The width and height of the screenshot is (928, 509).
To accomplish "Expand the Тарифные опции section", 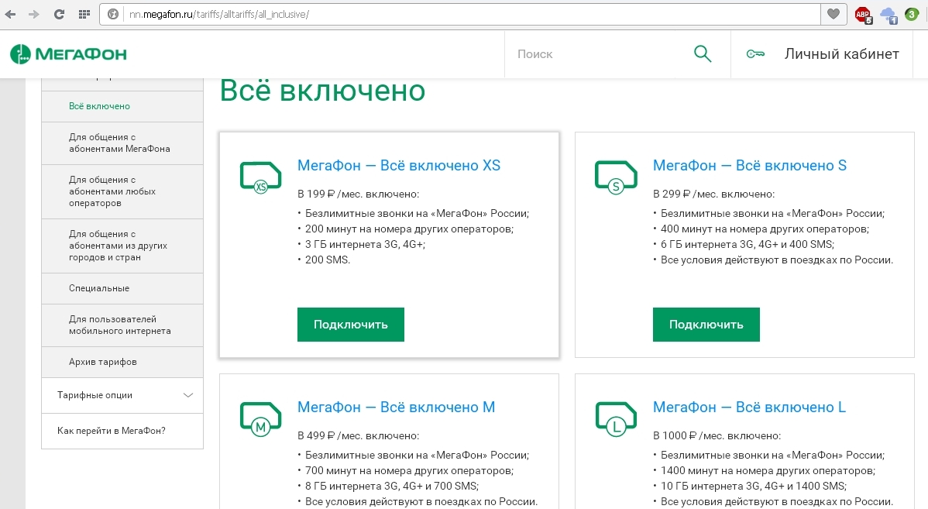I will click(188, 395).
